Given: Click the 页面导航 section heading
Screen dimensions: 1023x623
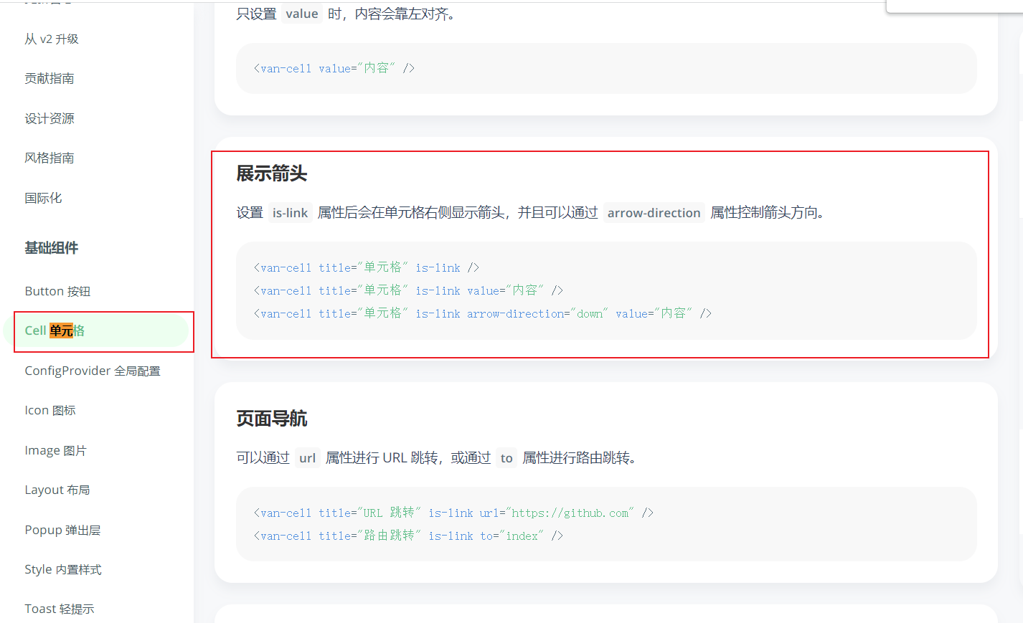Looking at the screenshot, I should (272, 419).
